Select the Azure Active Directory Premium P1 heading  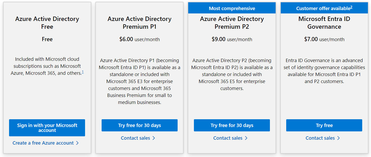point(140,23)
